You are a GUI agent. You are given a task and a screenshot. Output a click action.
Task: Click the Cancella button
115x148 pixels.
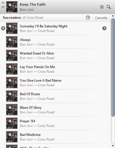(101, 18)
